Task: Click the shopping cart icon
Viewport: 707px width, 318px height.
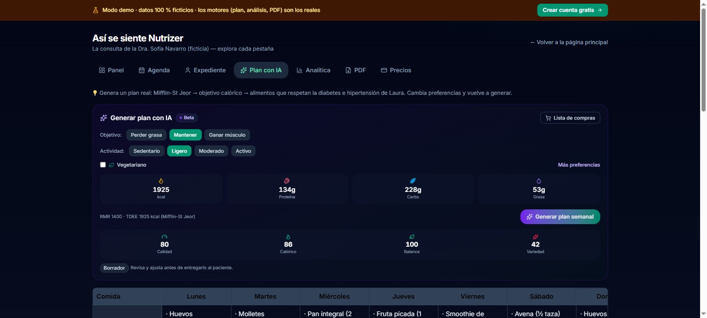Action: click(x=548, y=118)
